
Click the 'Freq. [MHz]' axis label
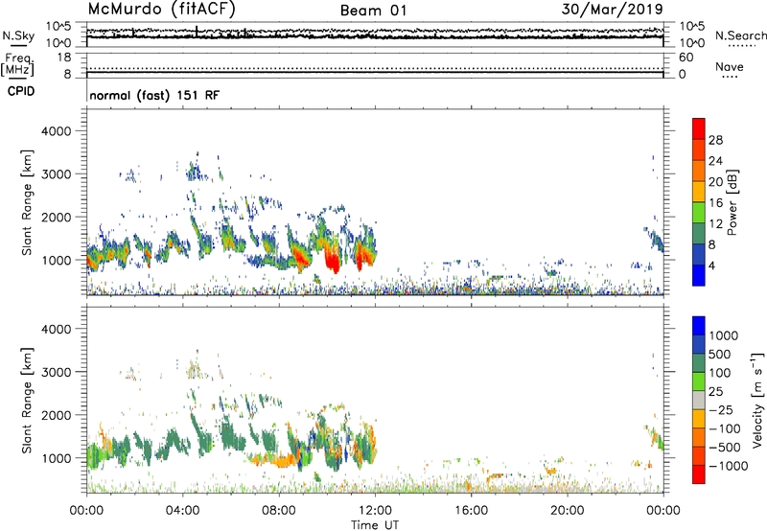(17, 64)
